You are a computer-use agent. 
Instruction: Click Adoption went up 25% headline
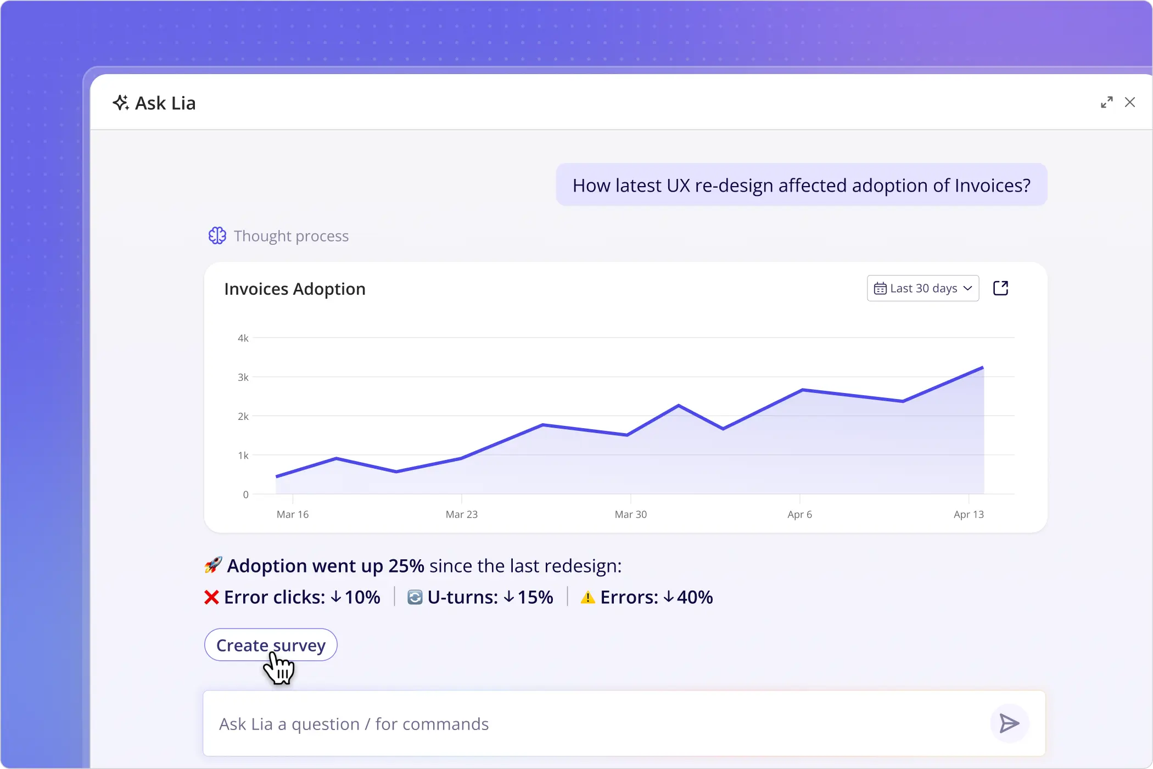326,566
